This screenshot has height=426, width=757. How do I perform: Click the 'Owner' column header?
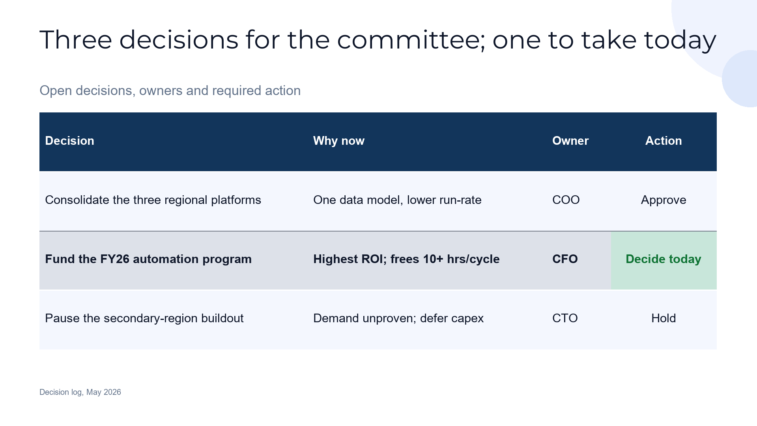(x=579, y=142)
